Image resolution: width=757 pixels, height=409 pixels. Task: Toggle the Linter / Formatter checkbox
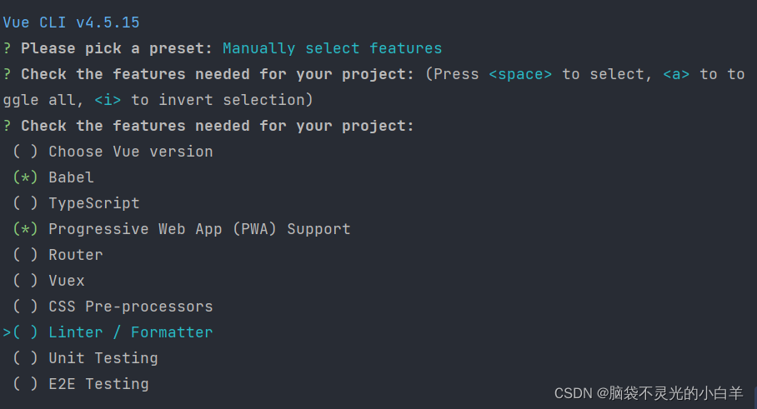[25, 332]
